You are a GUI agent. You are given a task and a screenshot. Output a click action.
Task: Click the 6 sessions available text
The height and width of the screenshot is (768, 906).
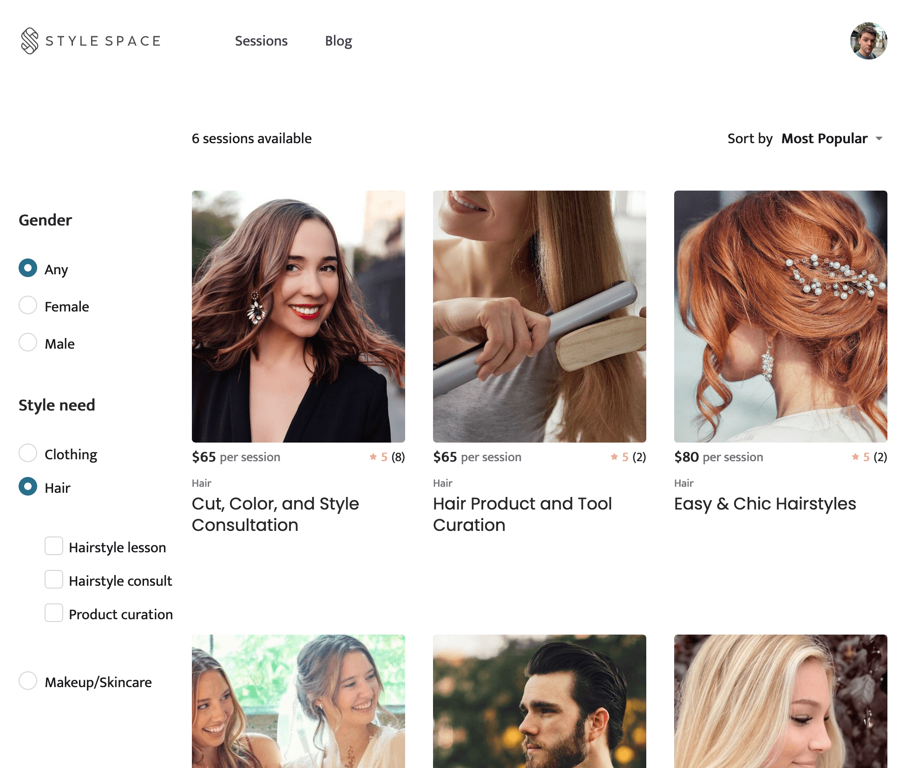tap(251, 139)
